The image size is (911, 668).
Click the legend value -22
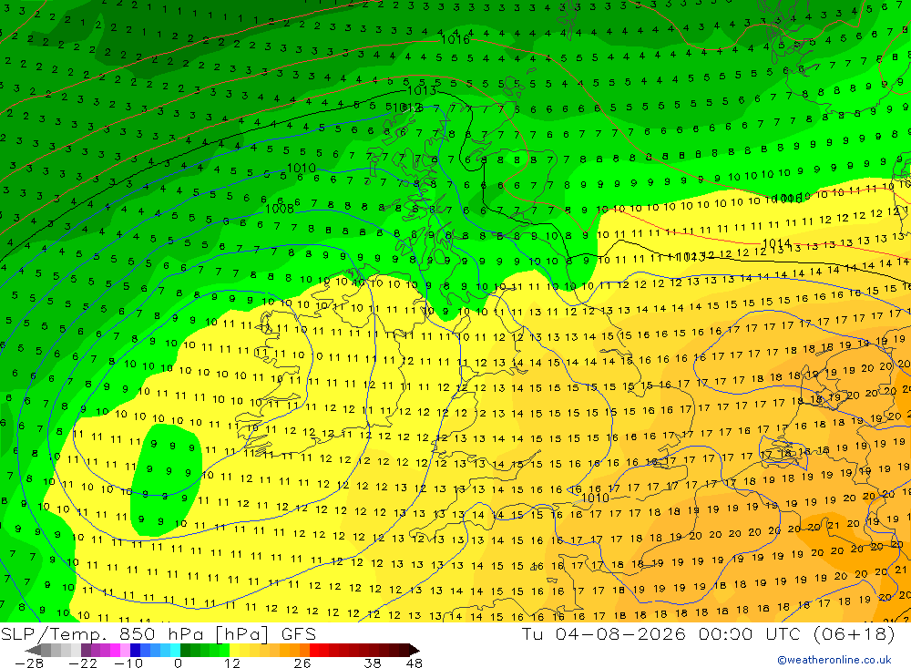[x=83, y=663]
